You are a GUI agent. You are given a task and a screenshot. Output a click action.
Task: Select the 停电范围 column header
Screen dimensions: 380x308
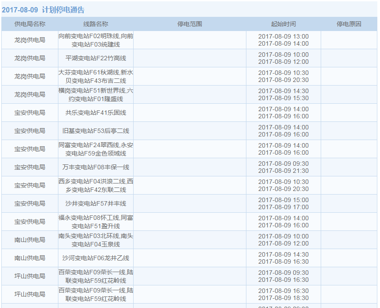(x=190, y=24)
